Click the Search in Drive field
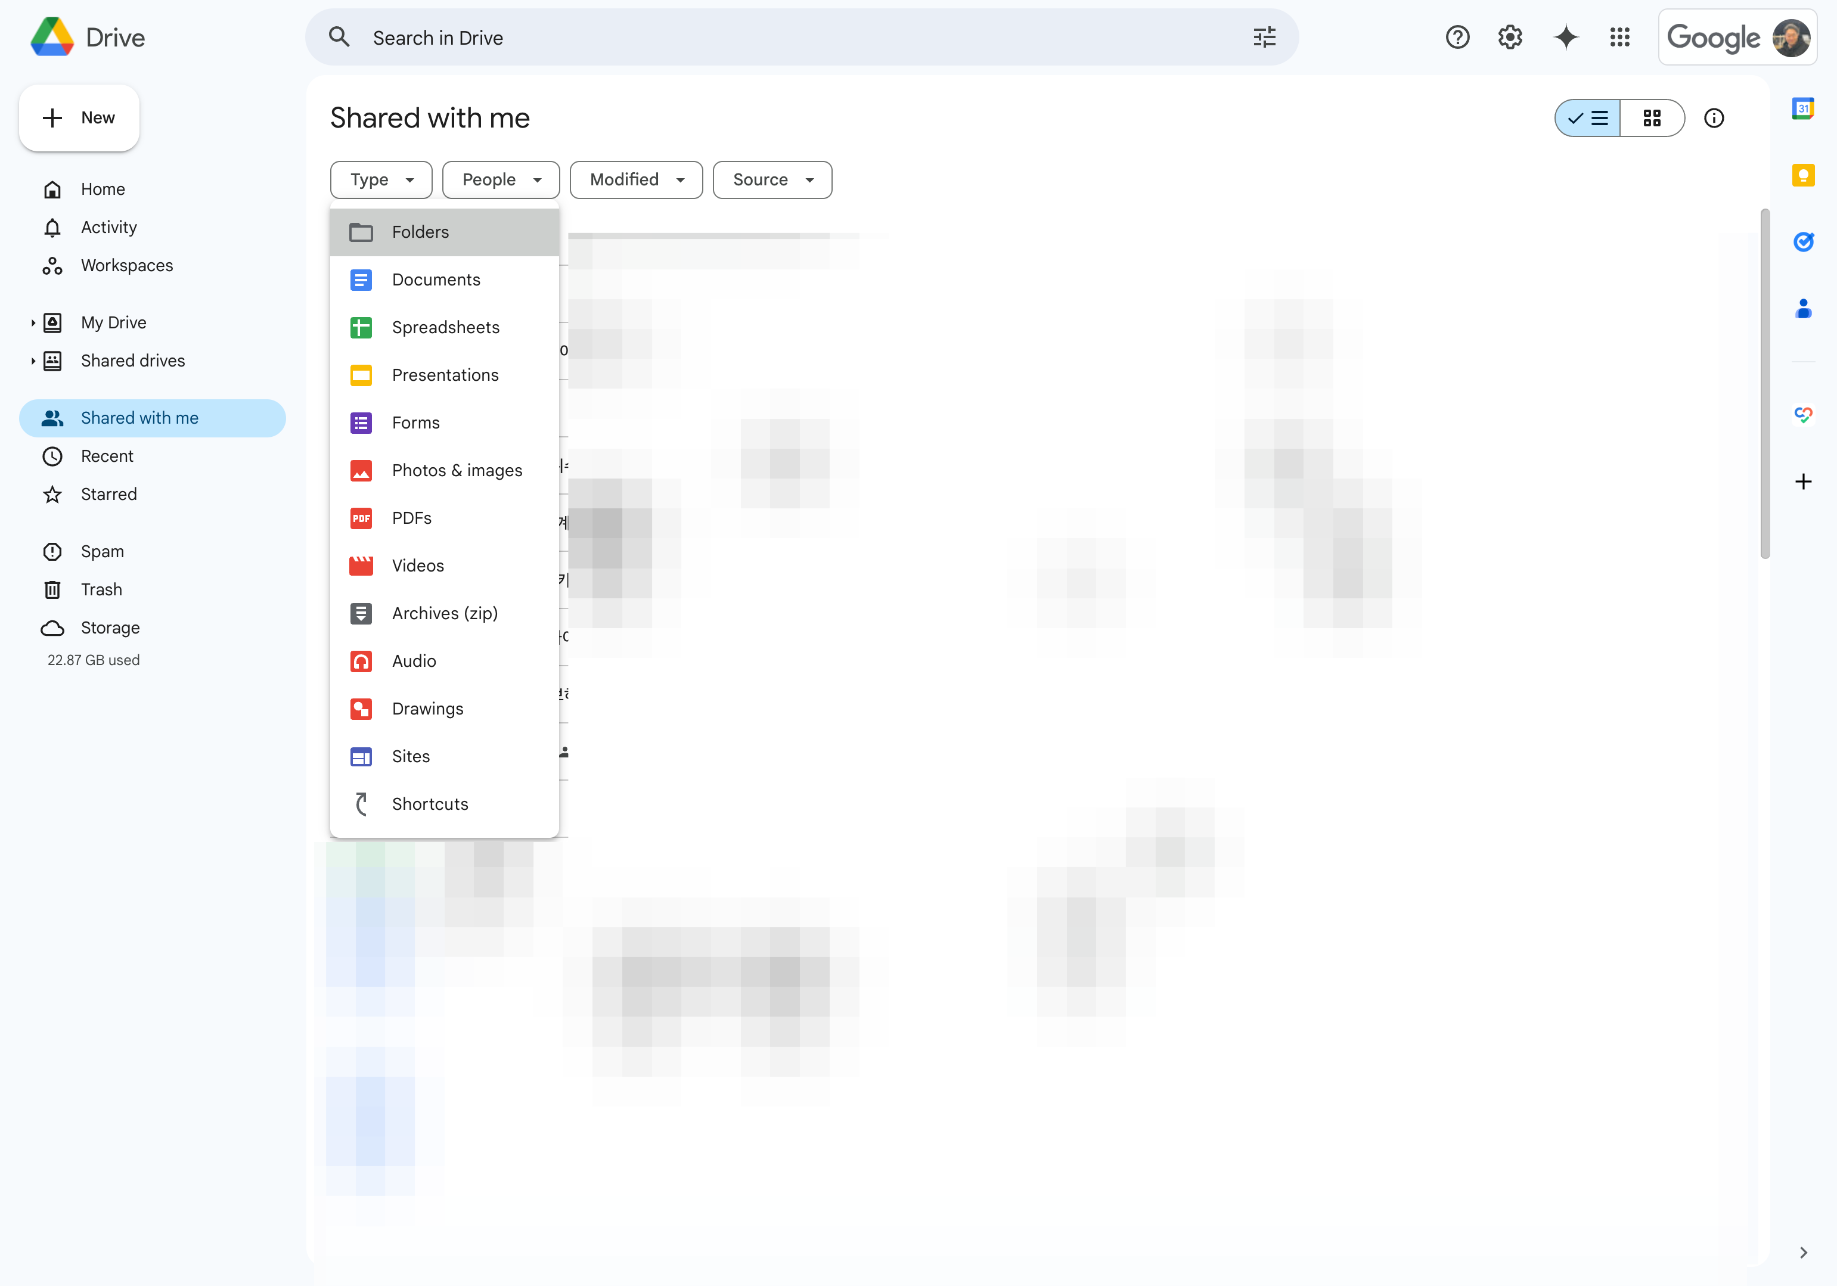Image resolution: width=1837 pixels, height=1286 pixels. click(x=802, y=38)
